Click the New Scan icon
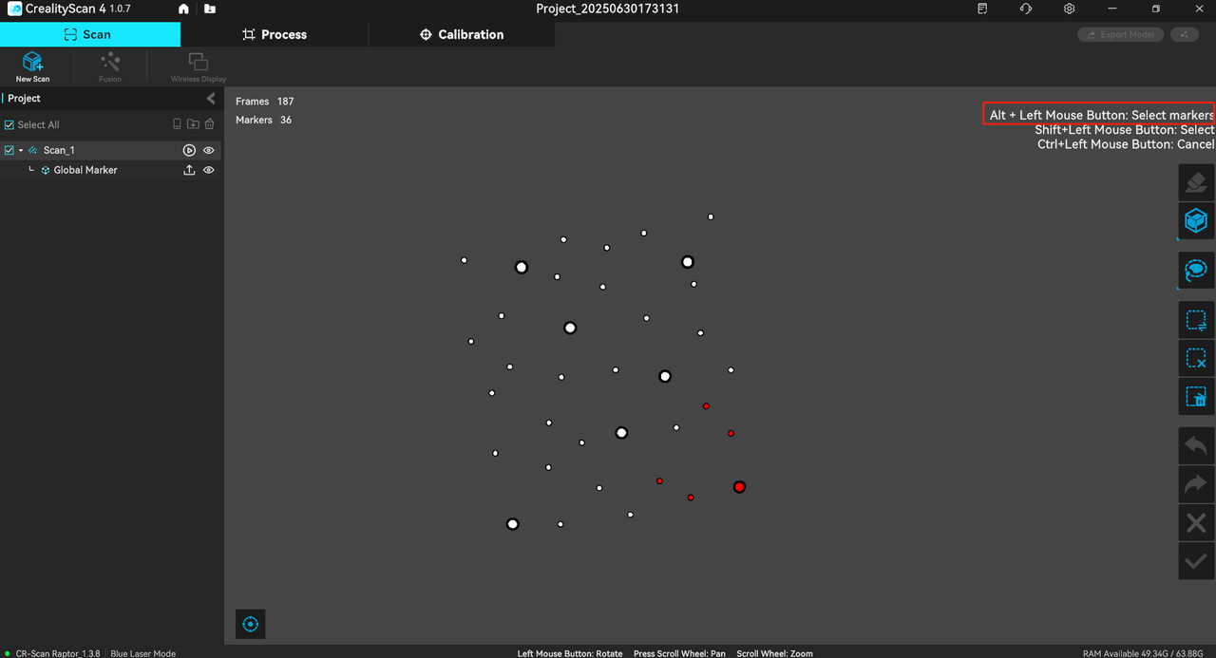The height and width of the screenshot is (658, 1216). coord(32,66)
